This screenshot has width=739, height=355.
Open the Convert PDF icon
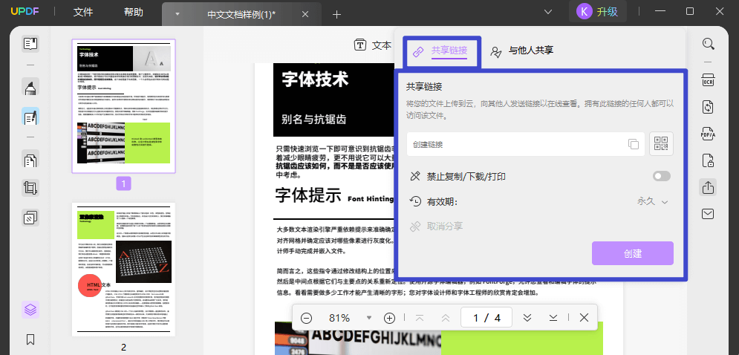pyautogui.click(x=708, y=107)
